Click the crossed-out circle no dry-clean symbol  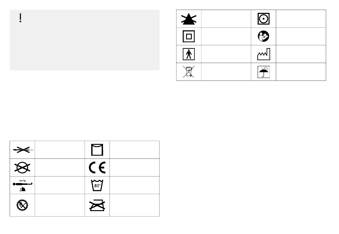[22, 167]
